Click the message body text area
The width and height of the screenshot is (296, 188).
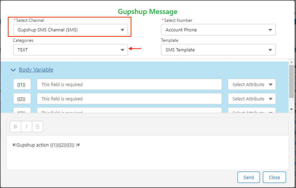pyautogui.click(x=147, y=153)
